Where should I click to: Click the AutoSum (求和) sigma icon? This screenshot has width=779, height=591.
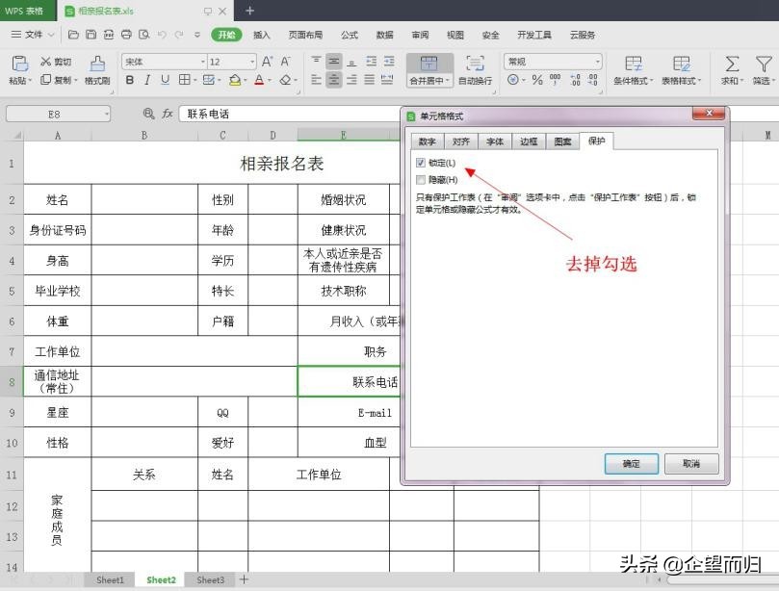point(733,64)
